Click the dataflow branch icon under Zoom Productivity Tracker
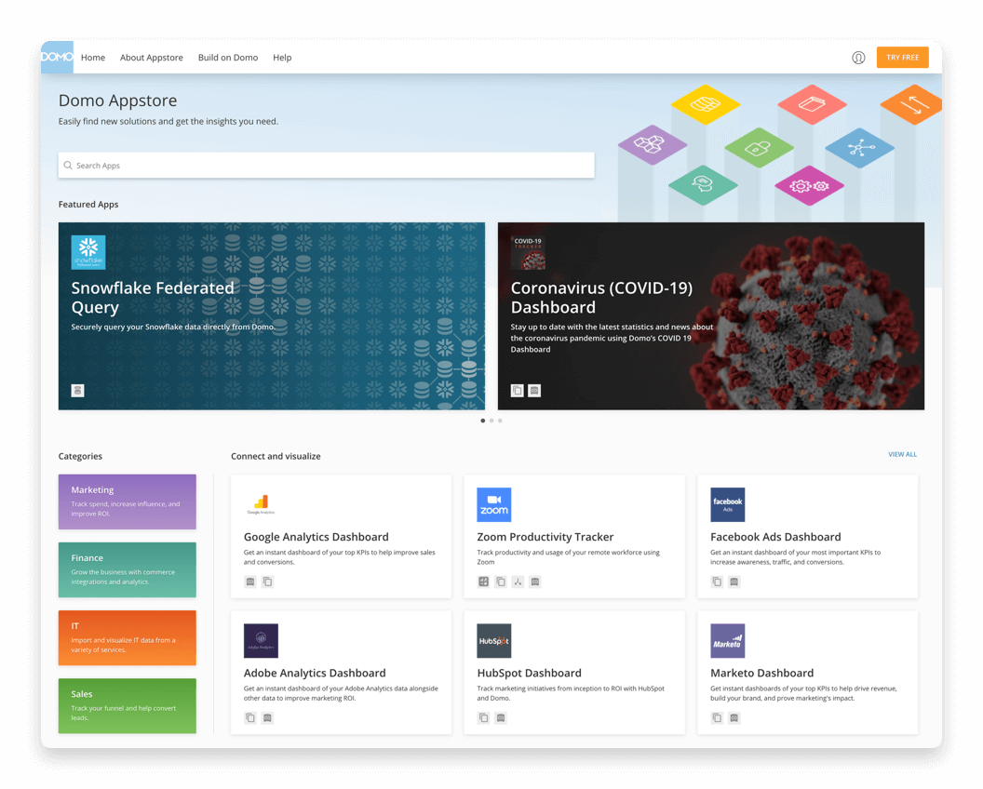 [x=518, y=582]
